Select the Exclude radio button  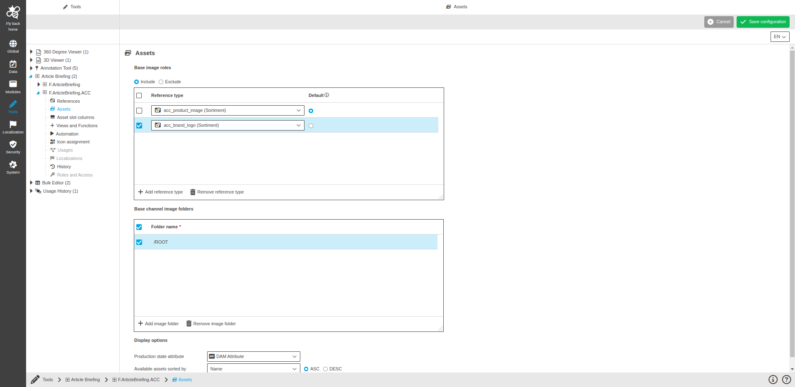point(161,82)
